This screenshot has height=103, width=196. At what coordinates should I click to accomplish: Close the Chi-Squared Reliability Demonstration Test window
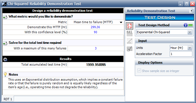[x=192, y=4]
